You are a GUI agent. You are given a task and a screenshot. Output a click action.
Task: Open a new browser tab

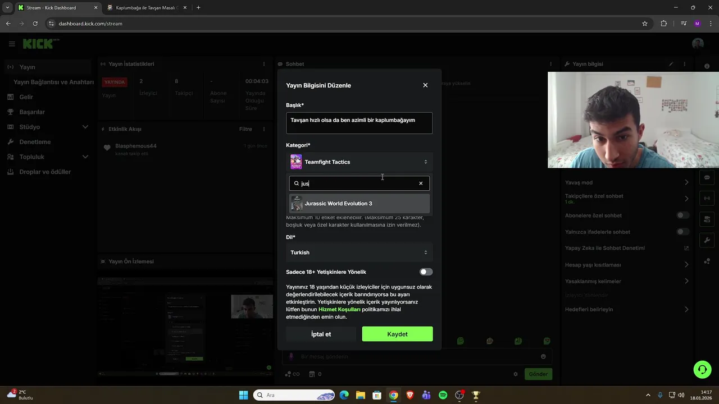[x=198, y=8]
